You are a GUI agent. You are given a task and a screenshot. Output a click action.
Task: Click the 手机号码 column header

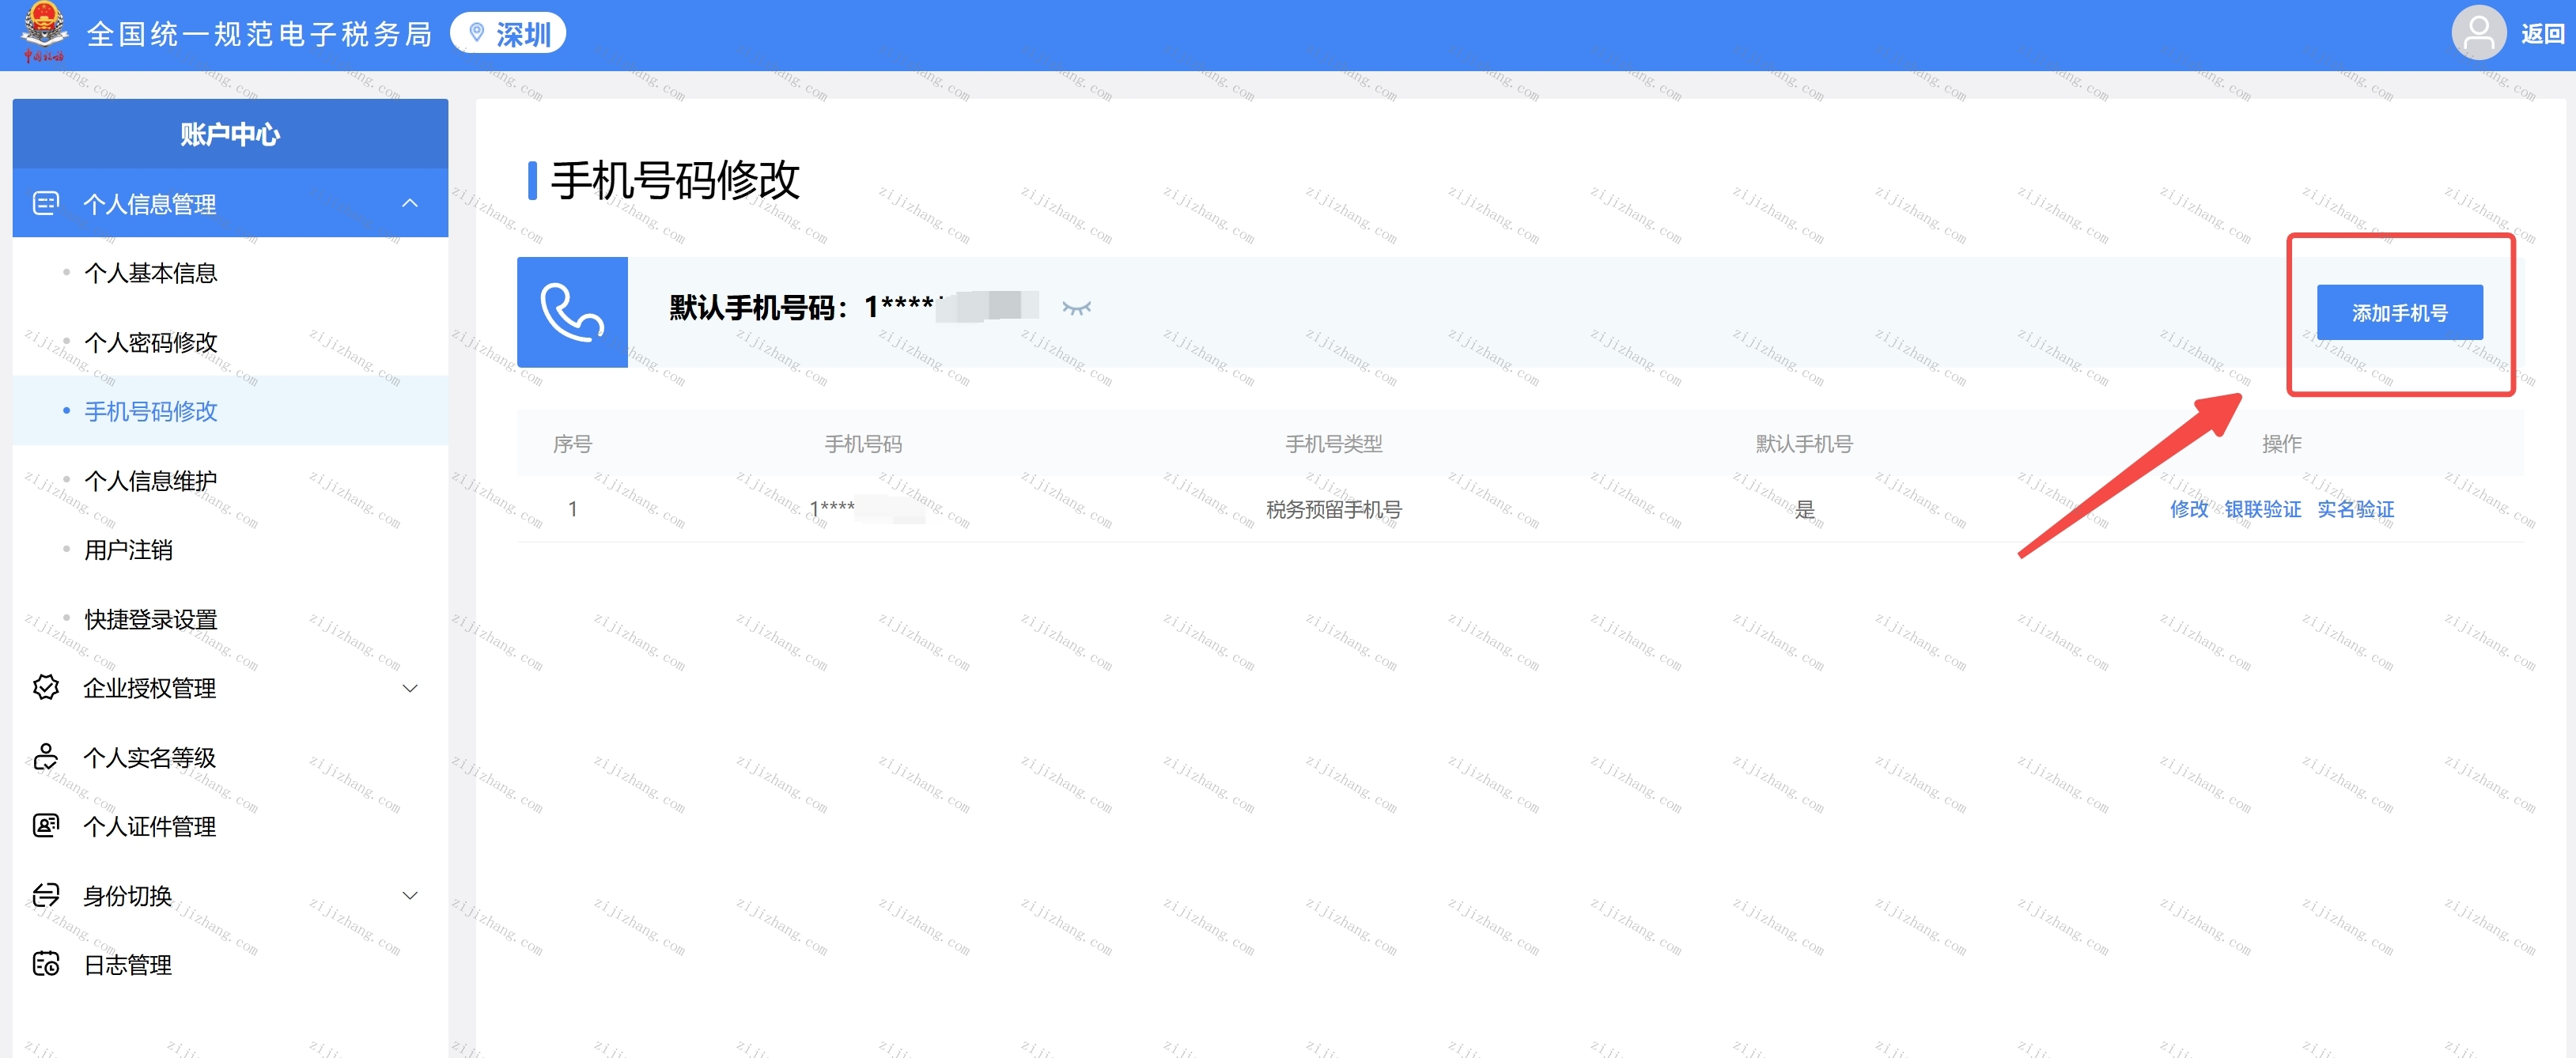[x=863, y=443]
